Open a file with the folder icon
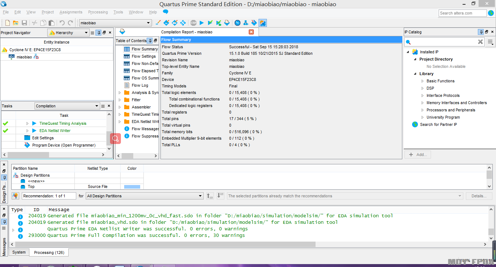Screen dimensions: 496x267 tap(16, 23)
